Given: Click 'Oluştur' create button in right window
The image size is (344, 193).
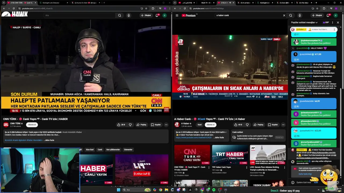Looking at the screenshot, I should pos(317,15).
